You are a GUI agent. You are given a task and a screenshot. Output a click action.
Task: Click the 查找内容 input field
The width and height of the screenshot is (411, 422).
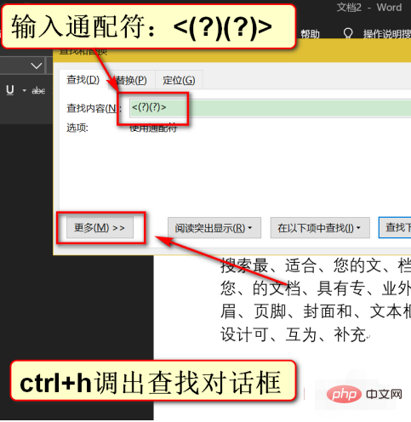point(270,108)
